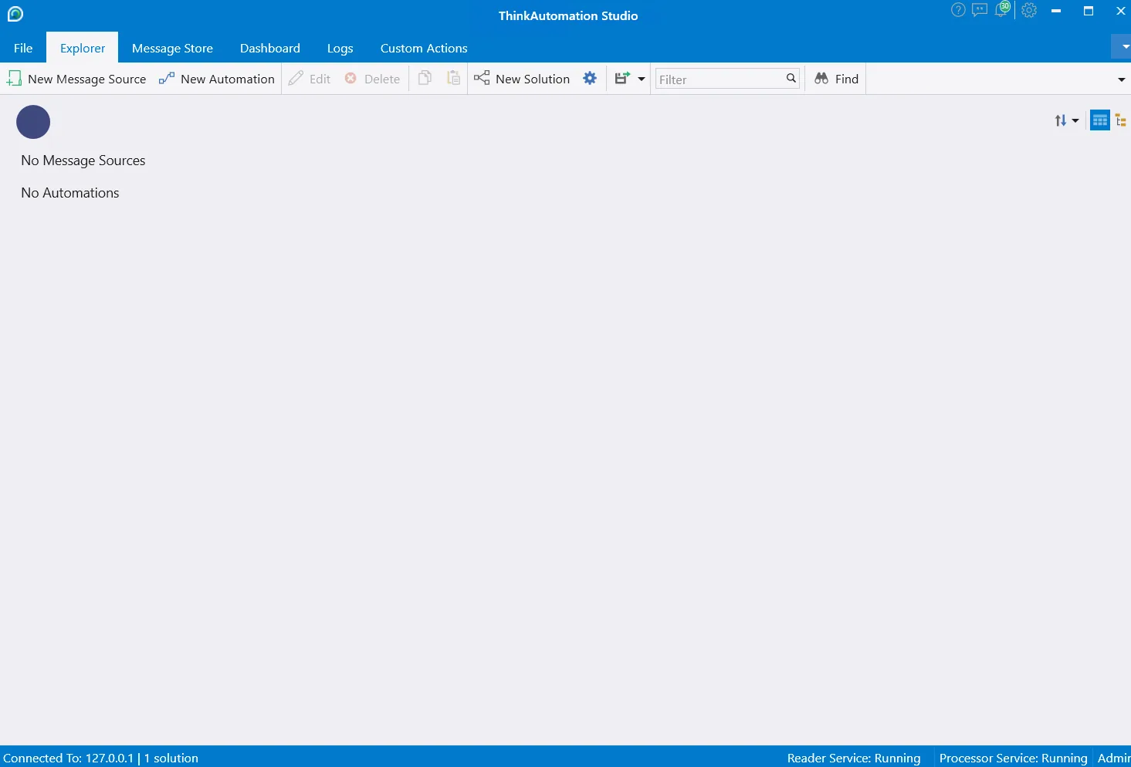
Task: Open notifications bell showing 30
Action: click(1002, 9)
